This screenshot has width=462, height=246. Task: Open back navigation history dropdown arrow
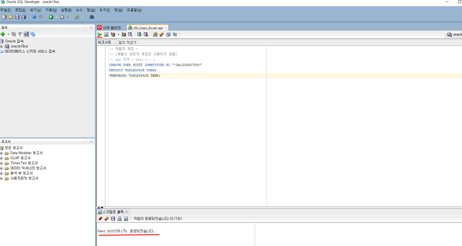click(56, 17)
